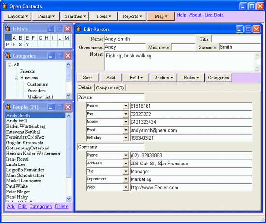The height and width of the screenshot is (223, 266).
Task: Open the About link
Action: coord(195,15)
